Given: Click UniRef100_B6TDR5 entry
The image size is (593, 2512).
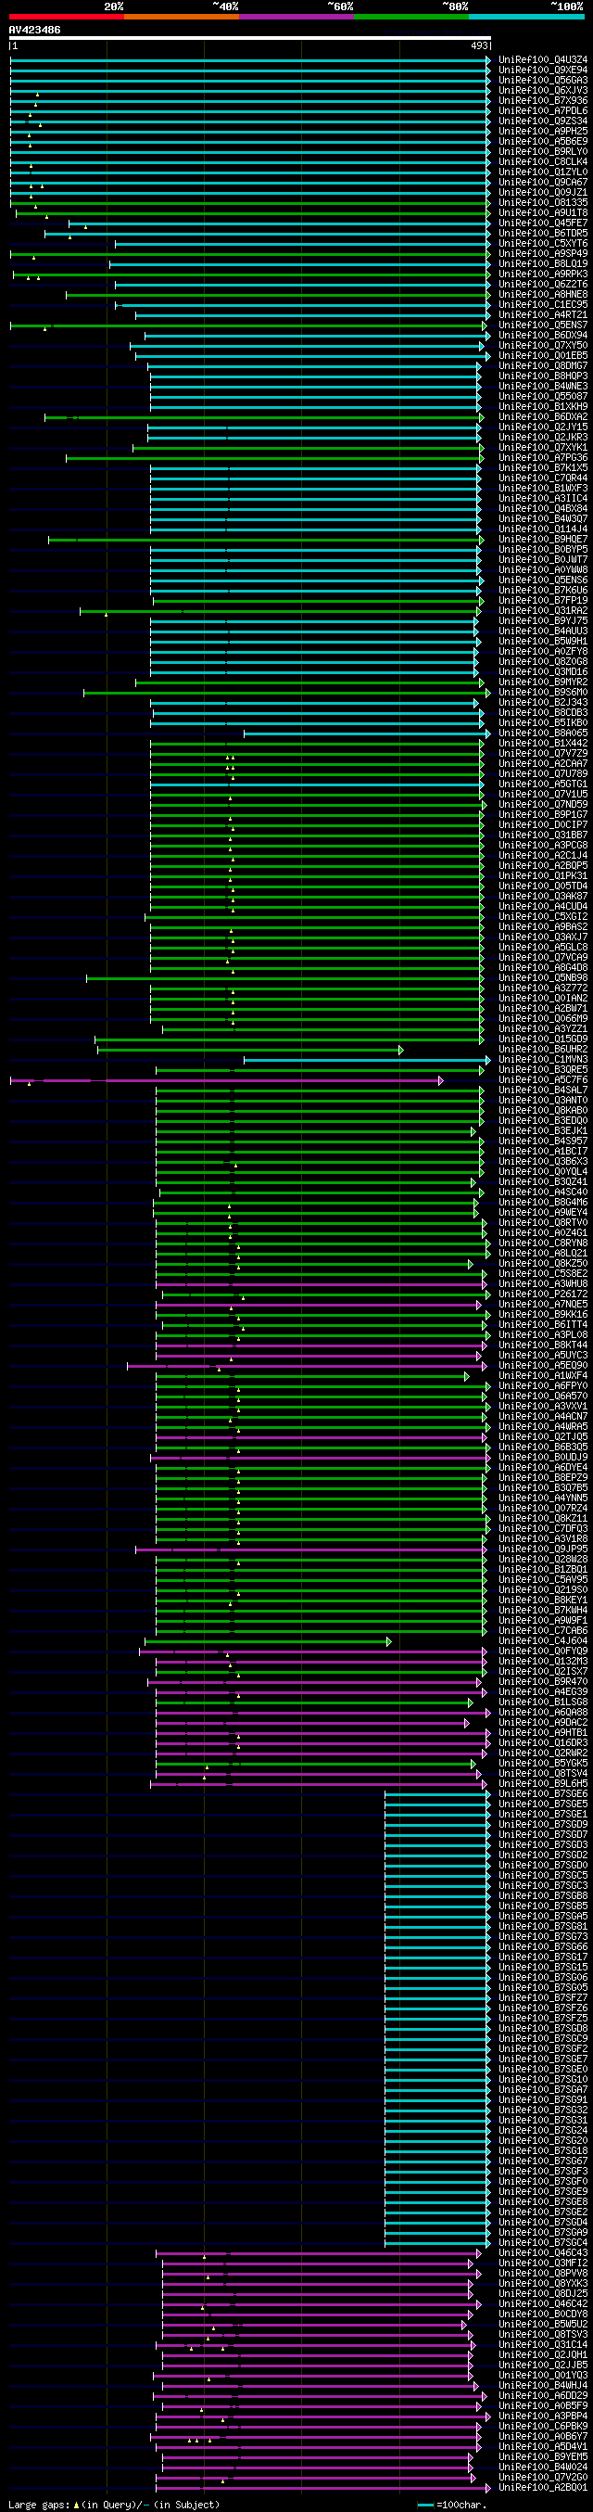Looking at the screenshot, I should pyautogui.click(x=542, y=234).
